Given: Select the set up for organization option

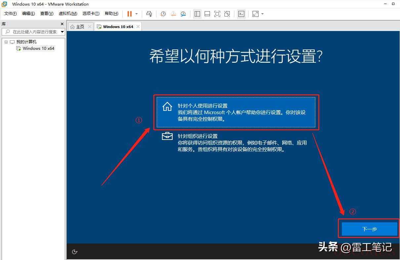Looking at the screenshot, I should tap(236, 143).
